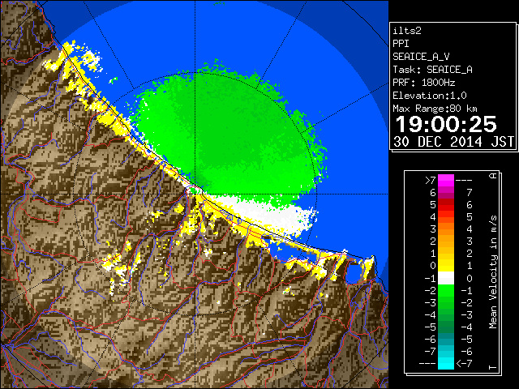
Task: Click the radar site name 'ilts2'
Action: [x=407, y=31]
